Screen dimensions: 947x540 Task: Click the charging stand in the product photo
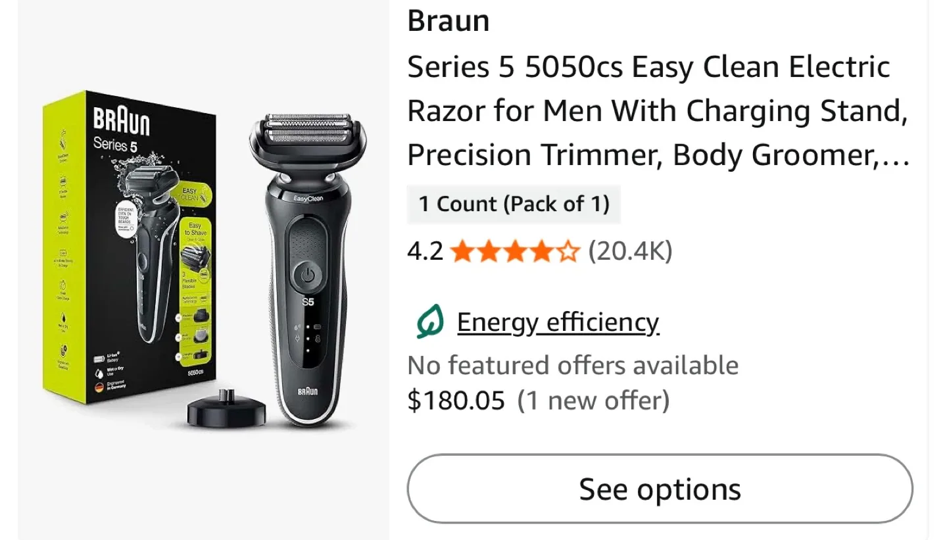tap(228, 411)
